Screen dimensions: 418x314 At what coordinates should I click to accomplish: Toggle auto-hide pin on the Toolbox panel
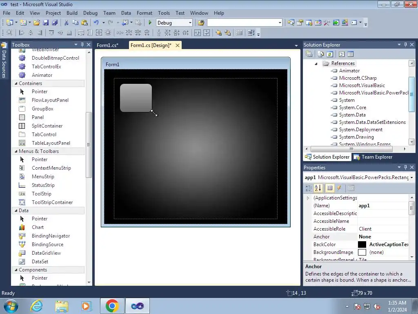click(x=82, y=45)
